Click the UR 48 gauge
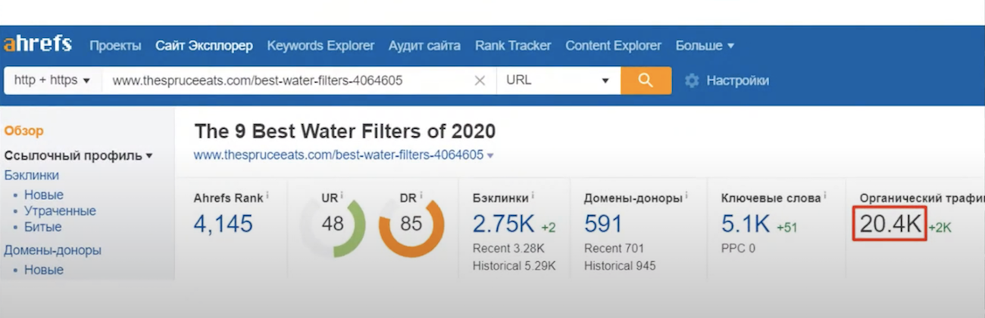The height and width of the screenshot is (318, 985). (332, 224)
